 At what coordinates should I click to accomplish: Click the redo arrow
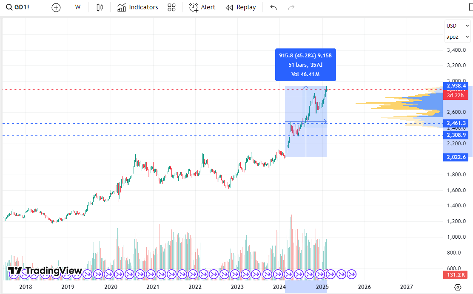(x=292, y=7)
